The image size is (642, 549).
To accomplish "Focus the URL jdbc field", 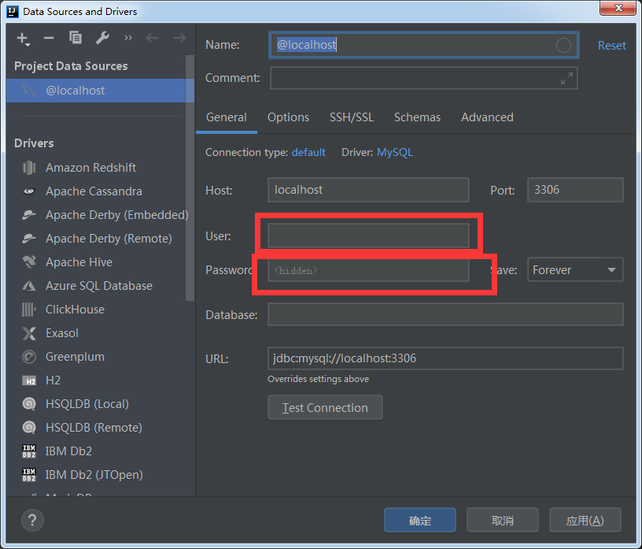I will pos(445,358).
